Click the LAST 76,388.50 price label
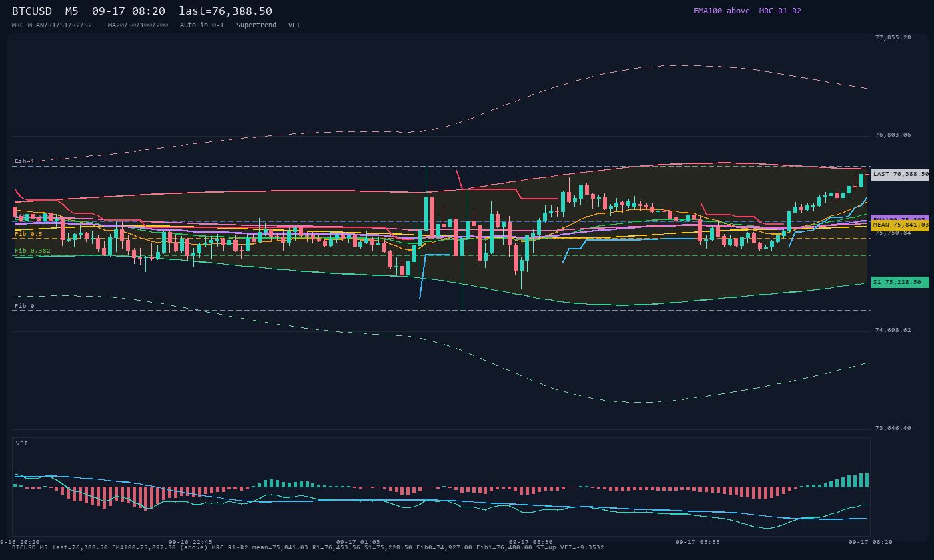Viewport: 934px width, 560px height. (900, 175)
